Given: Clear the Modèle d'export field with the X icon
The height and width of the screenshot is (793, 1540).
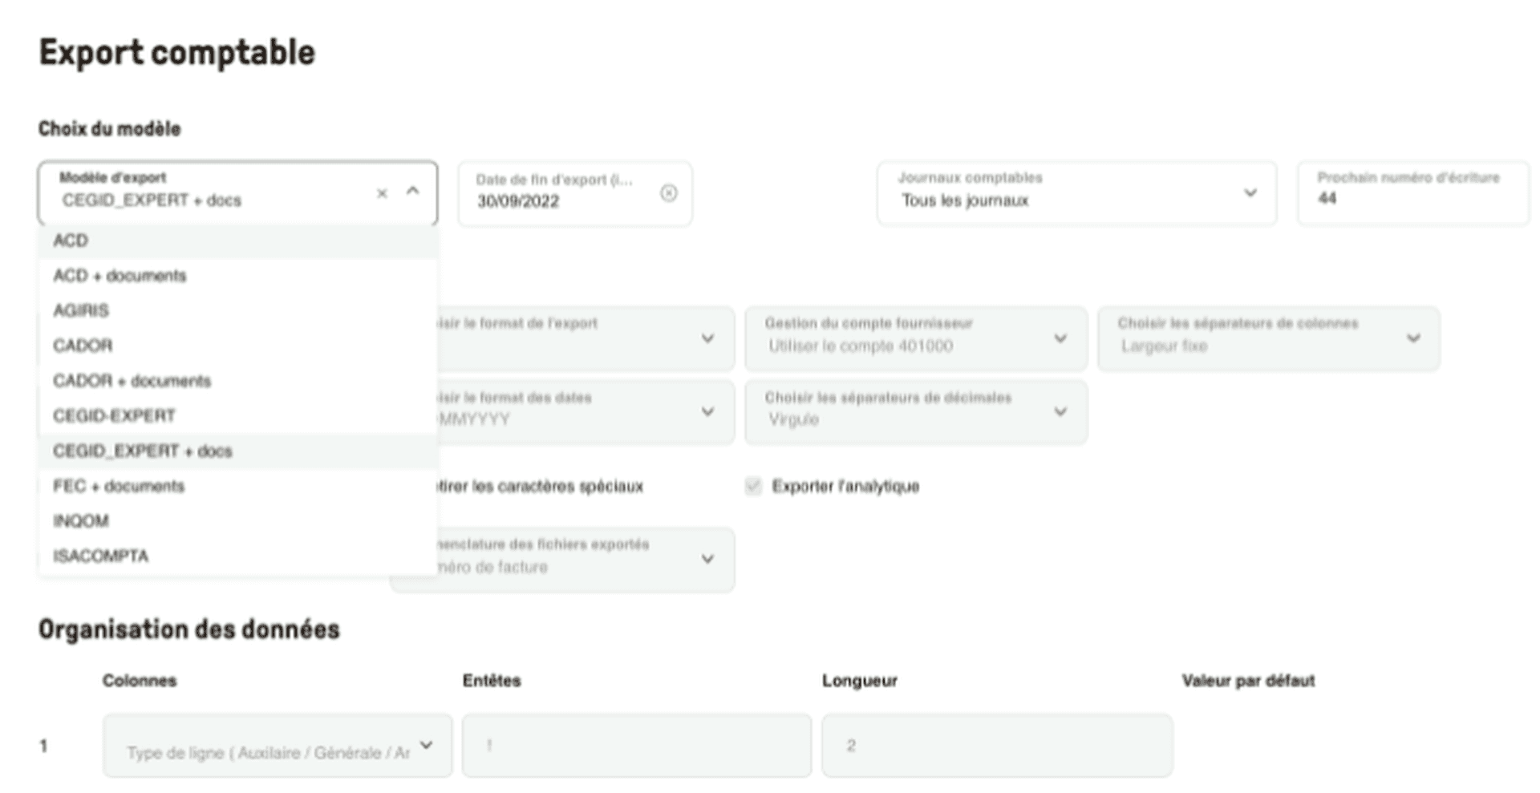Looking at the screenshot, I should 382,193.
